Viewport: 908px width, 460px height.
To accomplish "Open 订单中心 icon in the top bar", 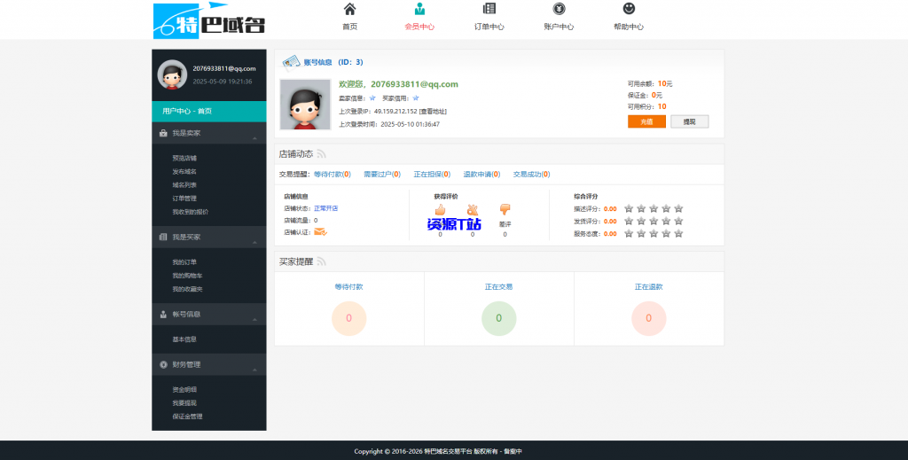I will (x=489, y=10).
